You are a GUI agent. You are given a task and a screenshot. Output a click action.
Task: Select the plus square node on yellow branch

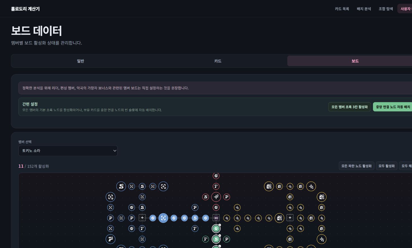290,218
